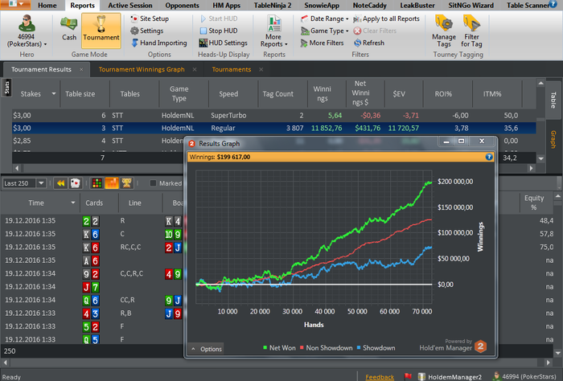563x381 pixels.
Task: Open the Feedback link
Action: (380, 377)
